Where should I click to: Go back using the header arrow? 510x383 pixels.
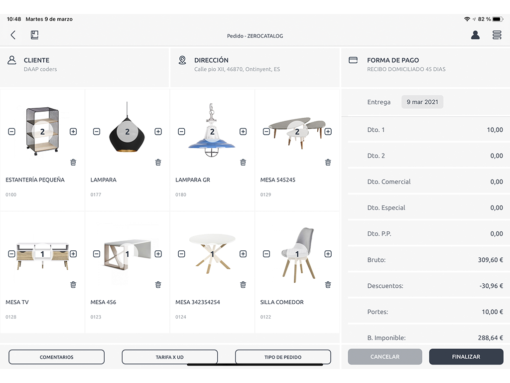point(13,35)
